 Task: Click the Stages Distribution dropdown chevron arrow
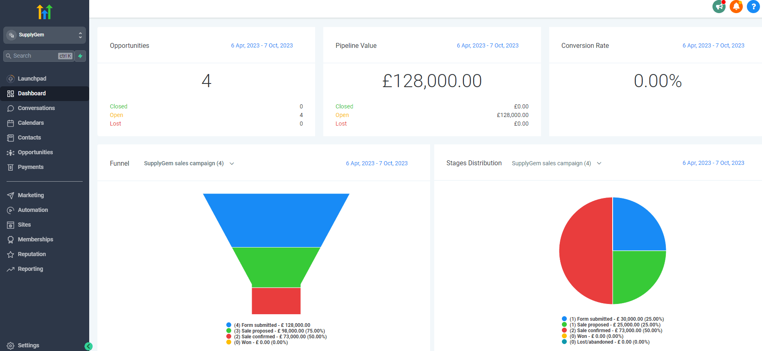click(x=599, y=163)
